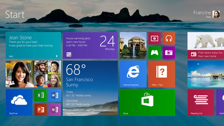Open the Xbox Games controller tile
224x126 pixels.
(x=154, y=52)
